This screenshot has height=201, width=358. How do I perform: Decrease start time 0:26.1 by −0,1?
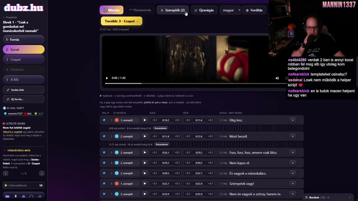pyautogui.click(x=154, y=152)
